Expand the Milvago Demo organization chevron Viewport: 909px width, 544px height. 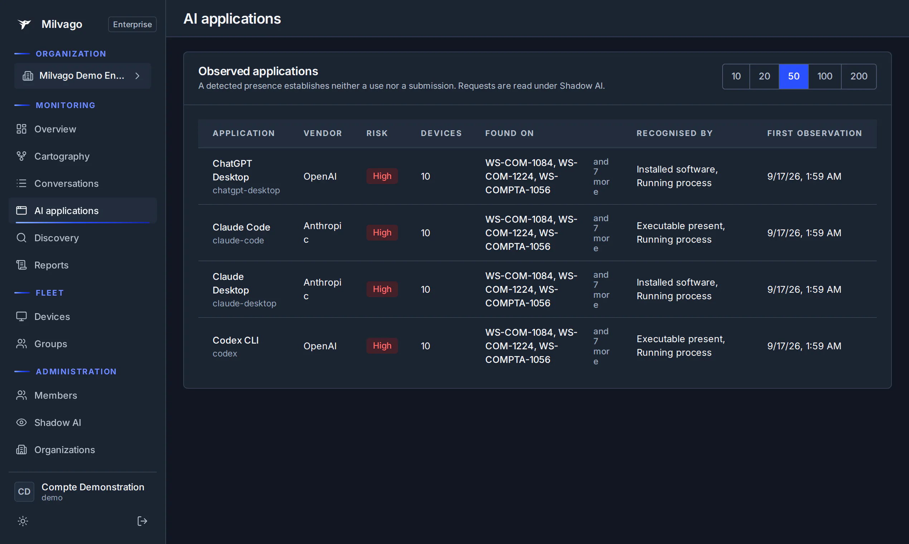[137, 76]
